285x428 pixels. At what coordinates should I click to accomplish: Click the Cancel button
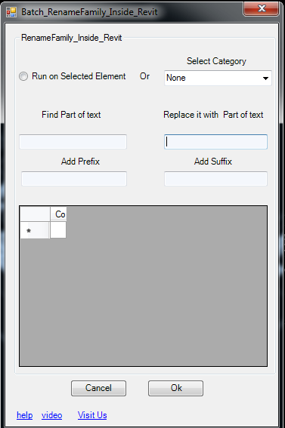(x=98, y=388)
